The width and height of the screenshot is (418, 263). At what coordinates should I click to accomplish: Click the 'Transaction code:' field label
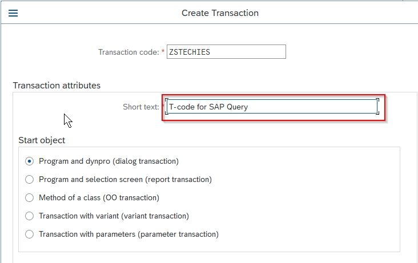[x=128, y=52]
